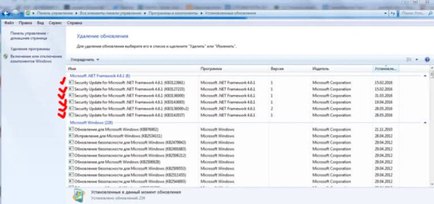Viewport: 434px width, 204px height.
Task: Change the view with the view icon
Action: click(x=409, y=59)
